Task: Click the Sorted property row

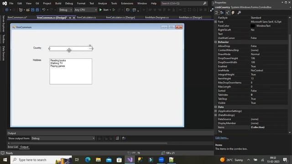Action: [x=251, y=91]
